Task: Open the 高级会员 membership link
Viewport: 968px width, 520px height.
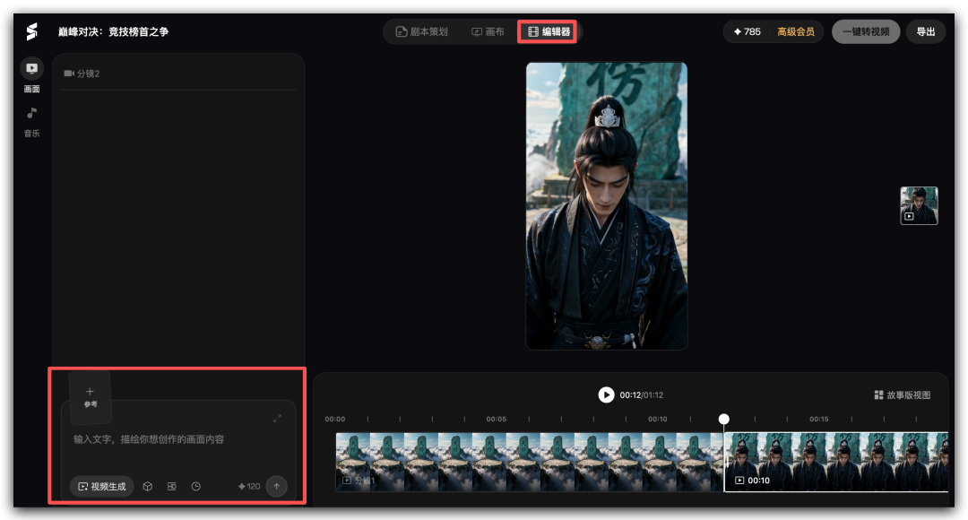Action: click(x=795, y=31)
